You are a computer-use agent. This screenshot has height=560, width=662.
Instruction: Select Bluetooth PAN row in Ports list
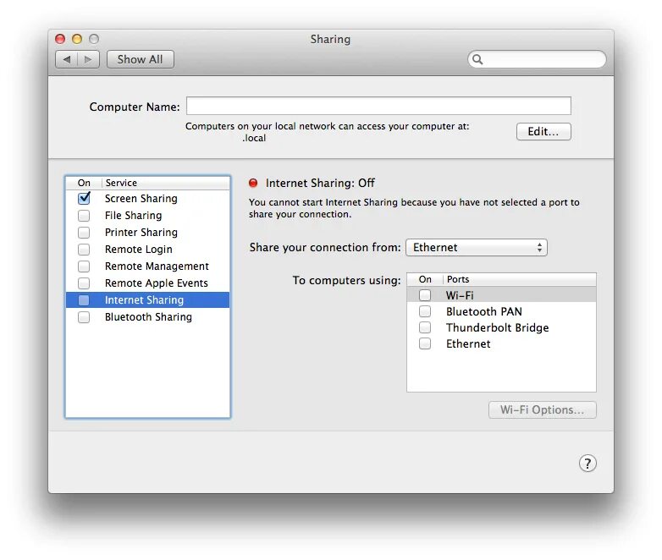[501, 311]
